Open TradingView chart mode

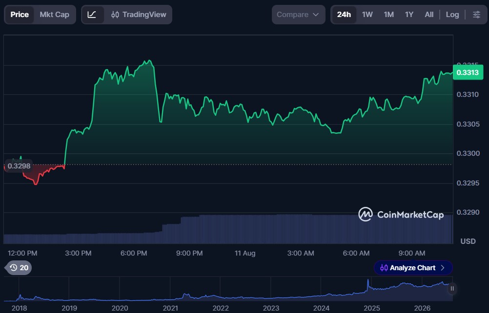(139, 15)
